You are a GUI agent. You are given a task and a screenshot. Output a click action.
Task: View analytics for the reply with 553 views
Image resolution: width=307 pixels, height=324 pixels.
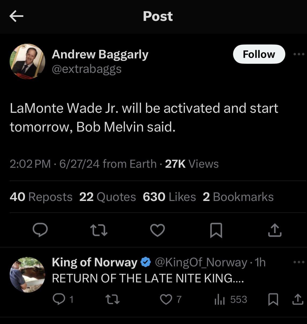click(x=231, y=299)
